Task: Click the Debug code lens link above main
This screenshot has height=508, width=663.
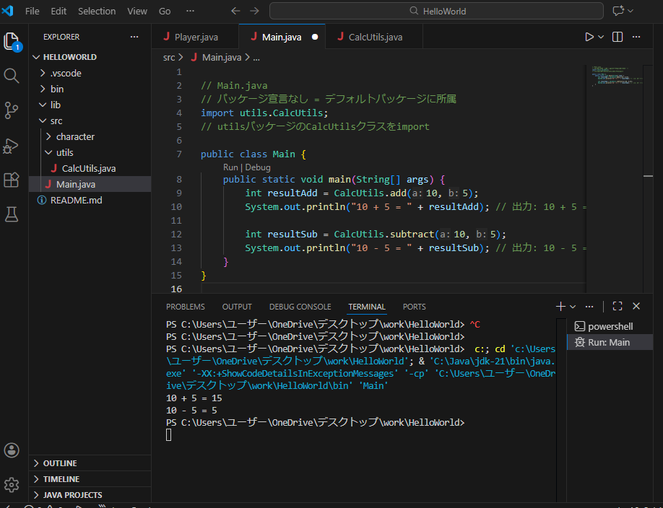Action: (258, 167)
